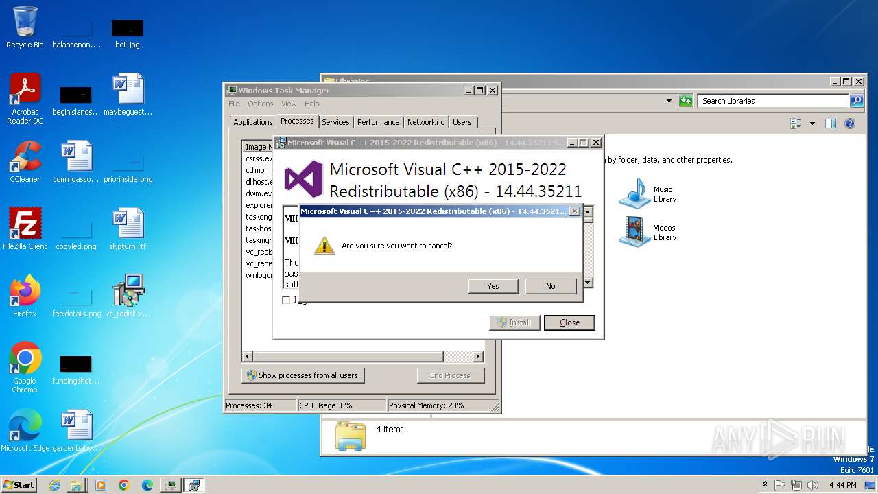878x494 pixels.
Task: Switch to the Applications tab in Task Manager
Action: tap(252, 122)
